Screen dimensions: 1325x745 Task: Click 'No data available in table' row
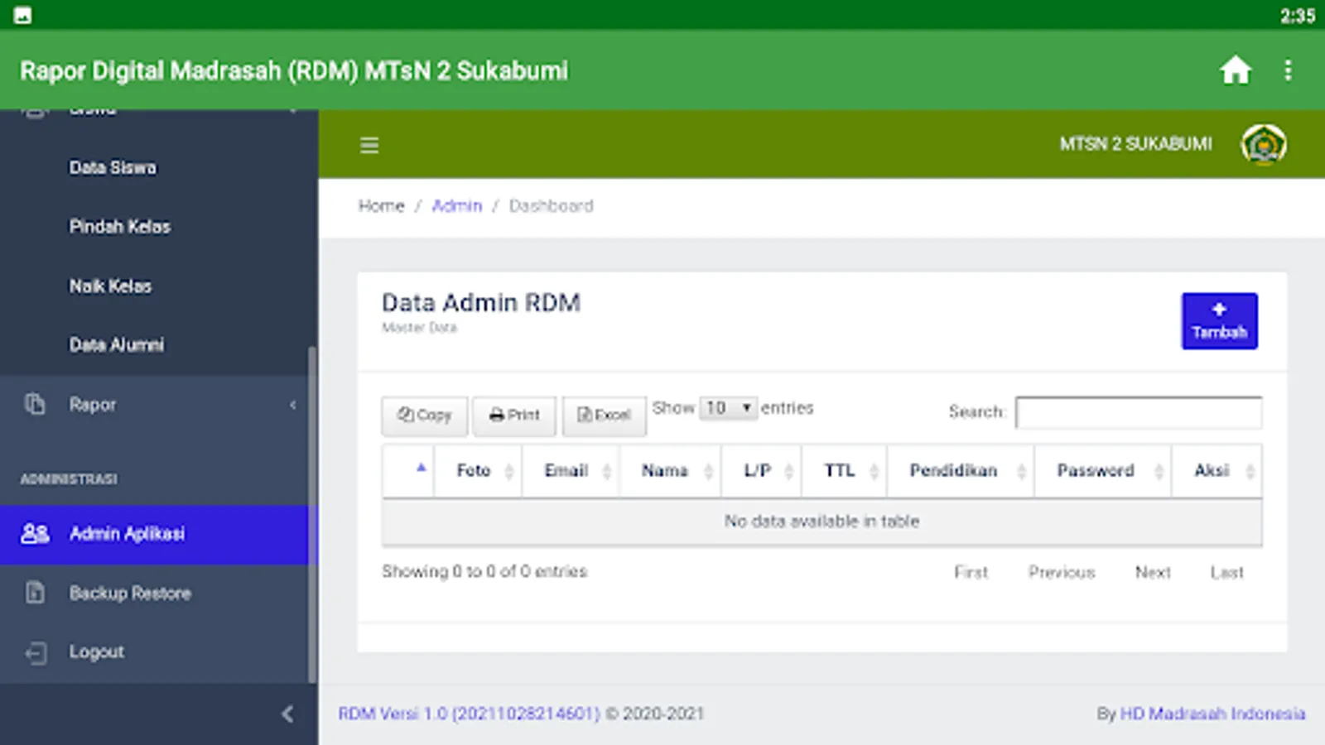(821, 521)
